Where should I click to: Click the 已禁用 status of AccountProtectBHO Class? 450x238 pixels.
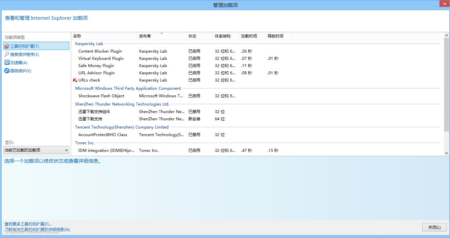194,134
